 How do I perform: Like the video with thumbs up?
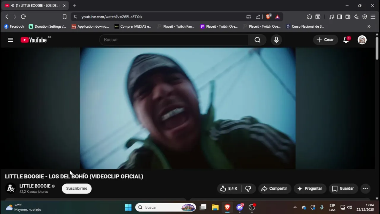[229, 188]
